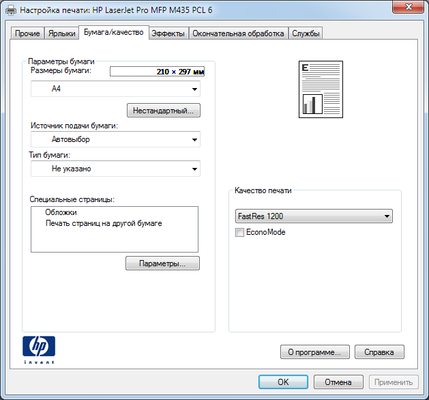Open Справка help button
Screen dimensions: 429x400
point(379,352)
